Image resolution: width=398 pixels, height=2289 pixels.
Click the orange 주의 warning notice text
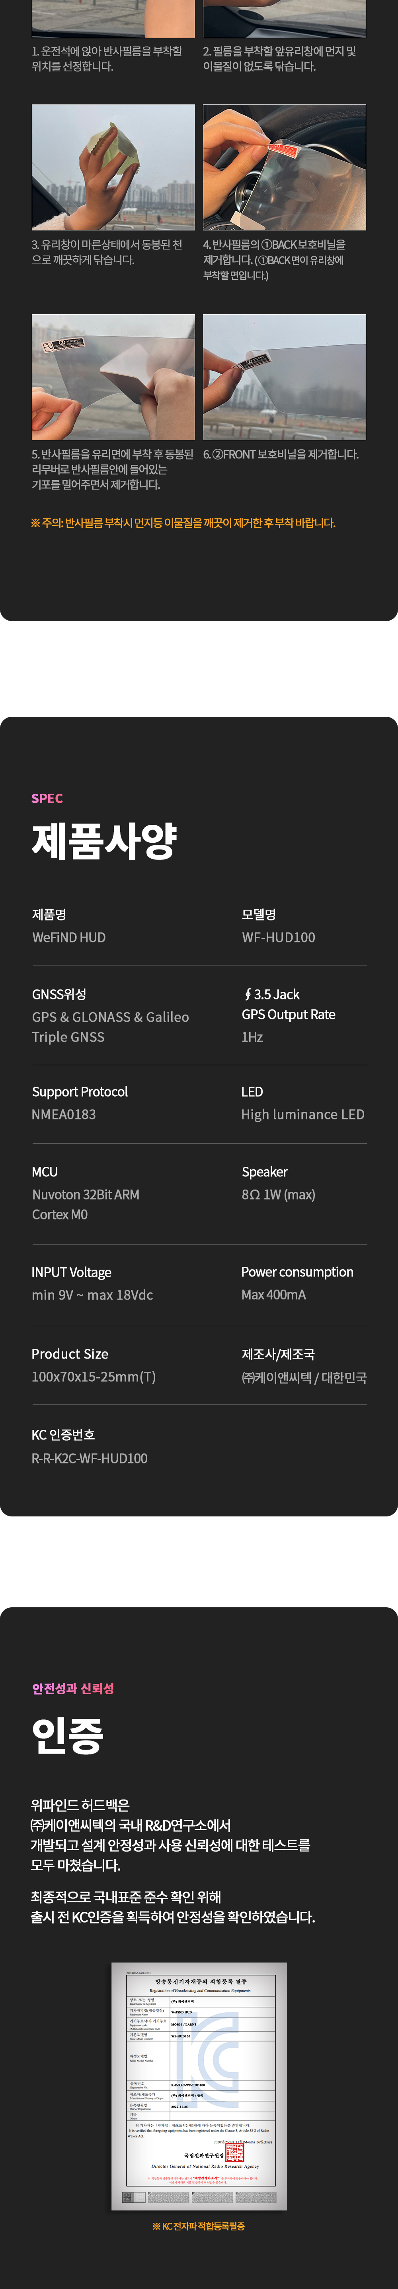tap(183, 523)
